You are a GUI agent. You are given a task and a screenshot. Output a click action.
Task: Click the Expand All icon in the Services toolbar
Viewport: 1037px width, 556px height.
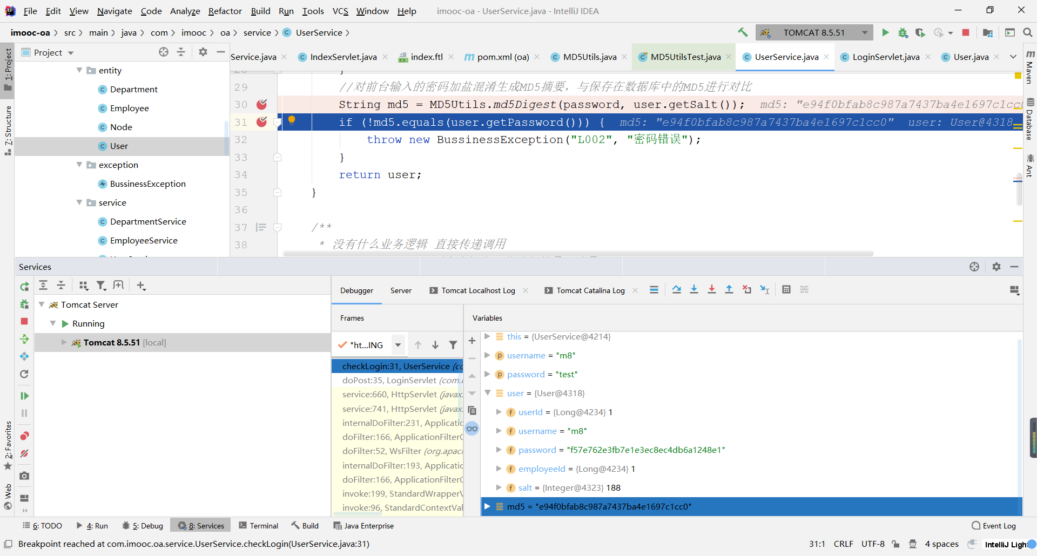pyautogui.click(x=43, y=286)
